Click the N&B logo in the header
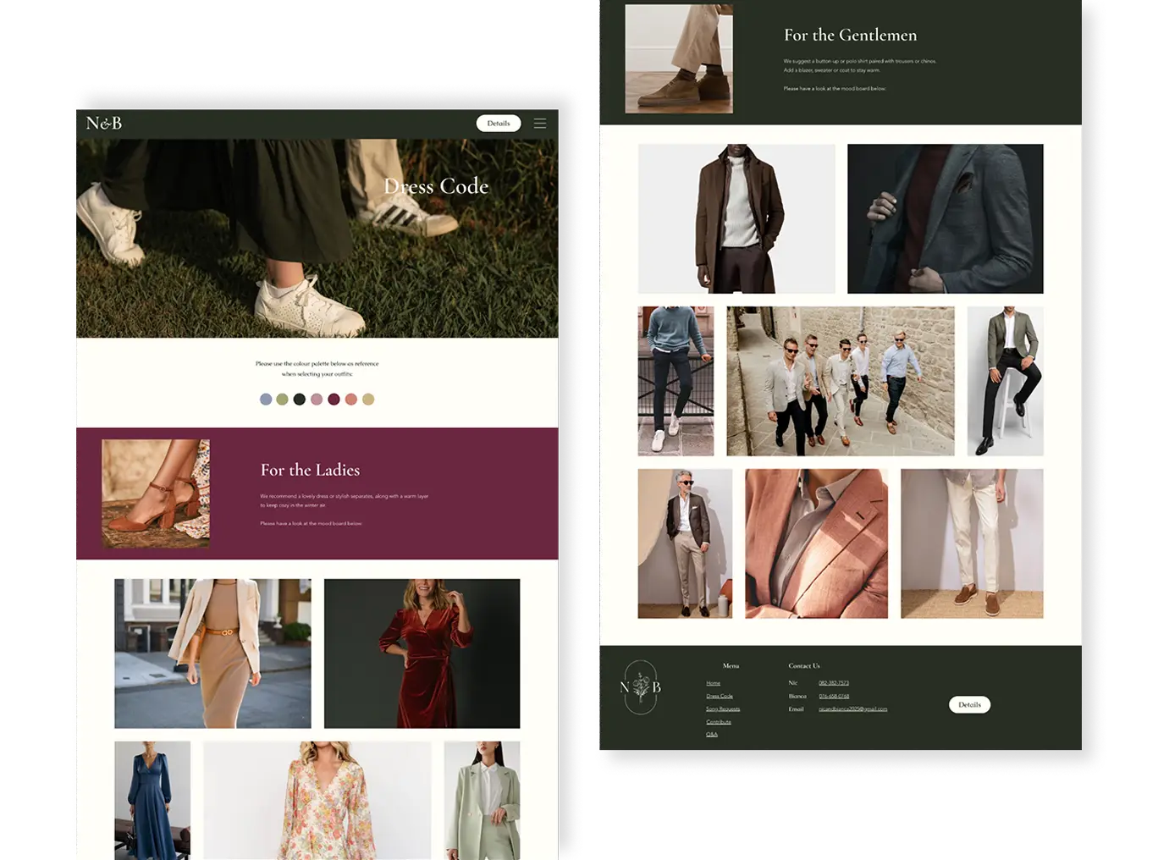The height and width of the screenshot is (860, 1158). (104, 124)
